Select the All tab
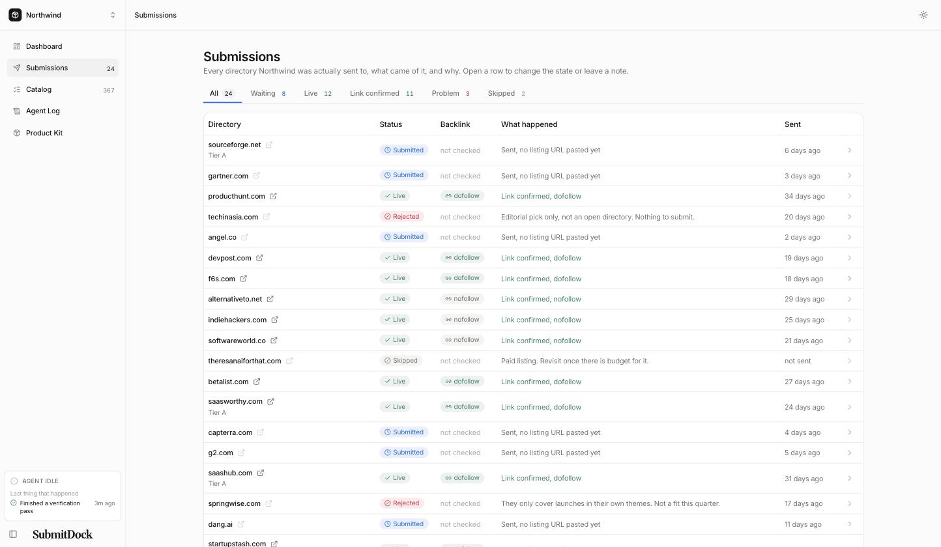 pyautogui.click(x=222, y=94)
